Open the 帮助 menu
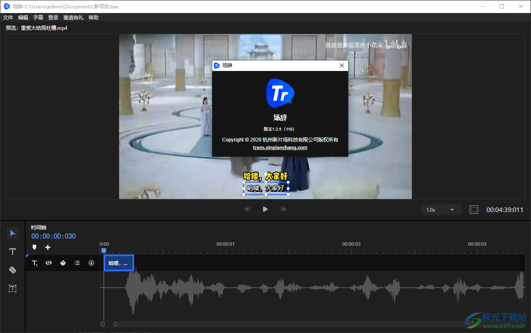Viewport: 531px width, 333px height. point(94,18)
